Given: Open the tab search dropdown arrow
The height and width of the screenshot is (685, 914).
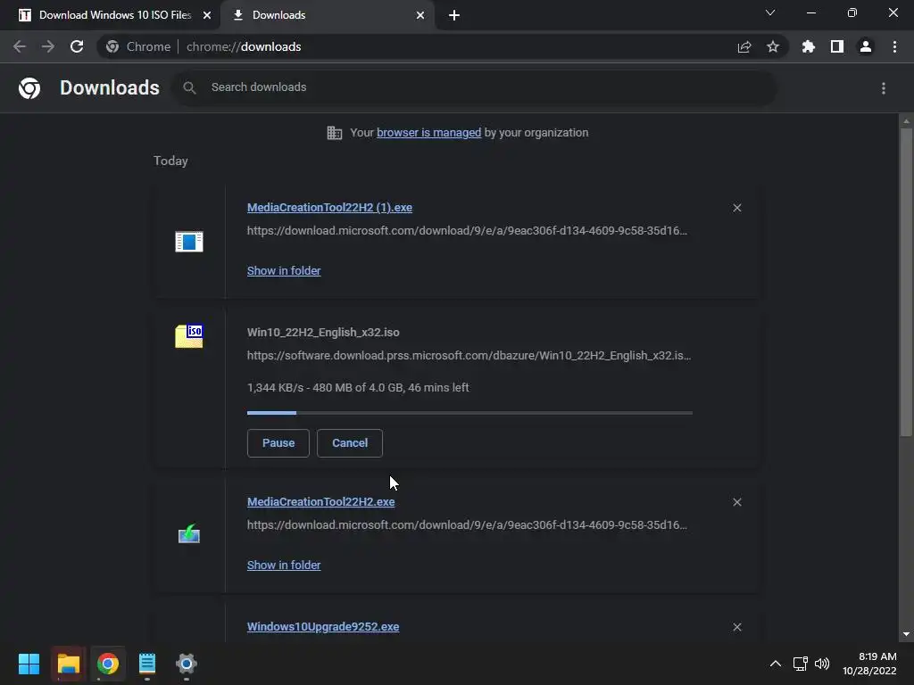Looking at the screenshot, I should tap(770, 12).
